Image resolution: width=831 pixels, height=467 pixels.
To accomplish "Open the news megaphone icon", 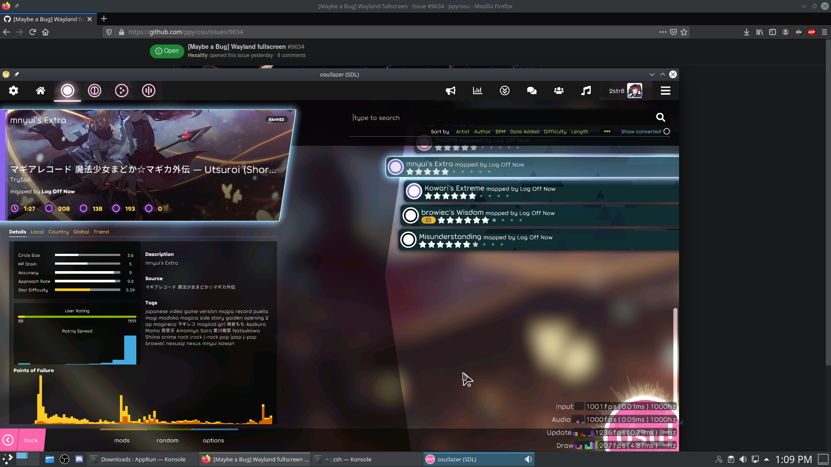I will coord(451,91).
